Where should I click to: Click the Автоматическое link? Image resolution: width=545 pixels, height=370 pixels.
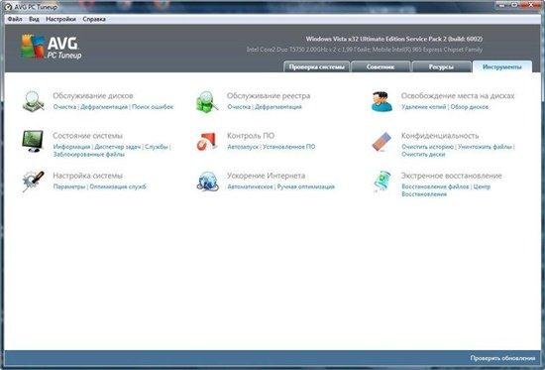251,186
